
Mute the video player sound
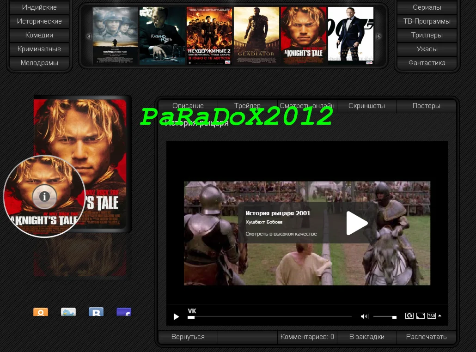pos(364,316)
